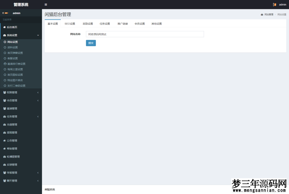Screen dimensions: 289x194
Task: Select 客服设置 customer service settings
Action: point(12,58)
